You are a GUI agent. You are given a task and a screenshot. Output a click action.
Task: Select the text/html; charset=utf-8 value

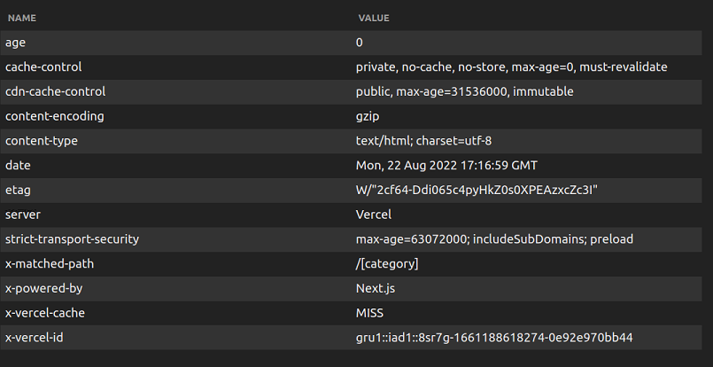pos(423,141)
